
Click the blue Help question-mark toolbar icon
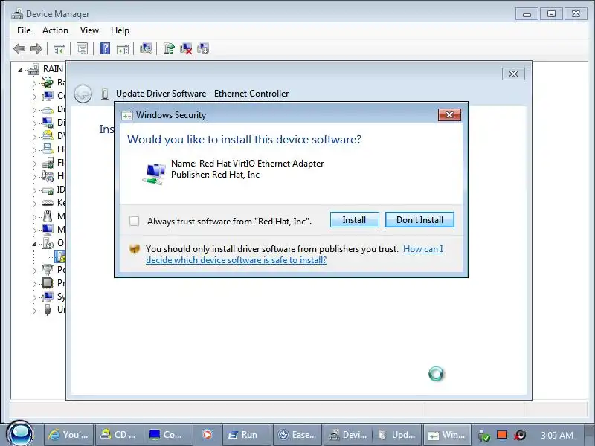[105, 48]
